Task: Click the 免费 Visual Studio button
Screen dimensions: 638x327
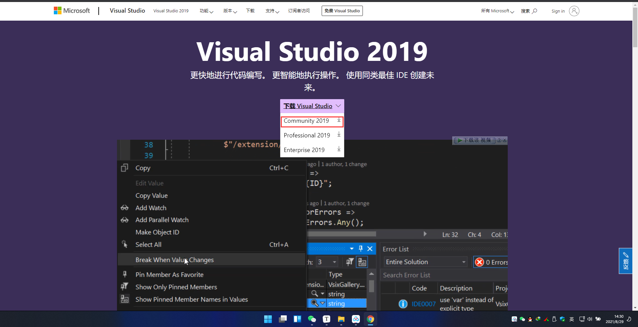Action: point(342,11)
